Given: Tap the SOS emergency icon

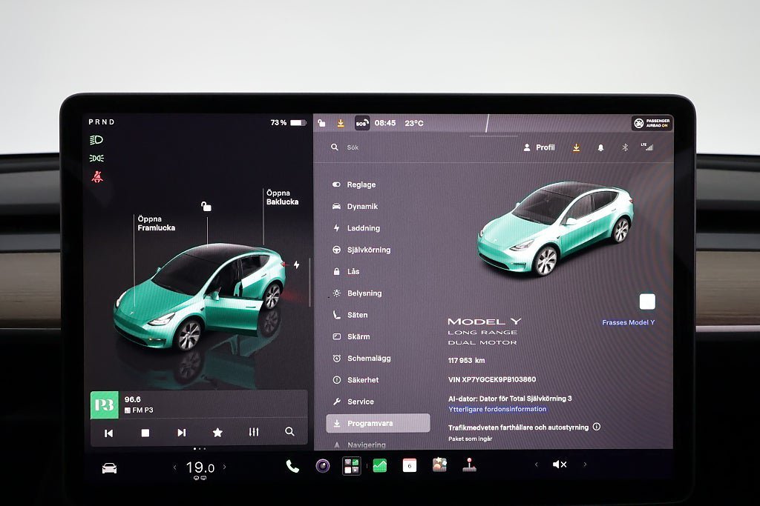Looking at the screenshot, I should [361, 123].
